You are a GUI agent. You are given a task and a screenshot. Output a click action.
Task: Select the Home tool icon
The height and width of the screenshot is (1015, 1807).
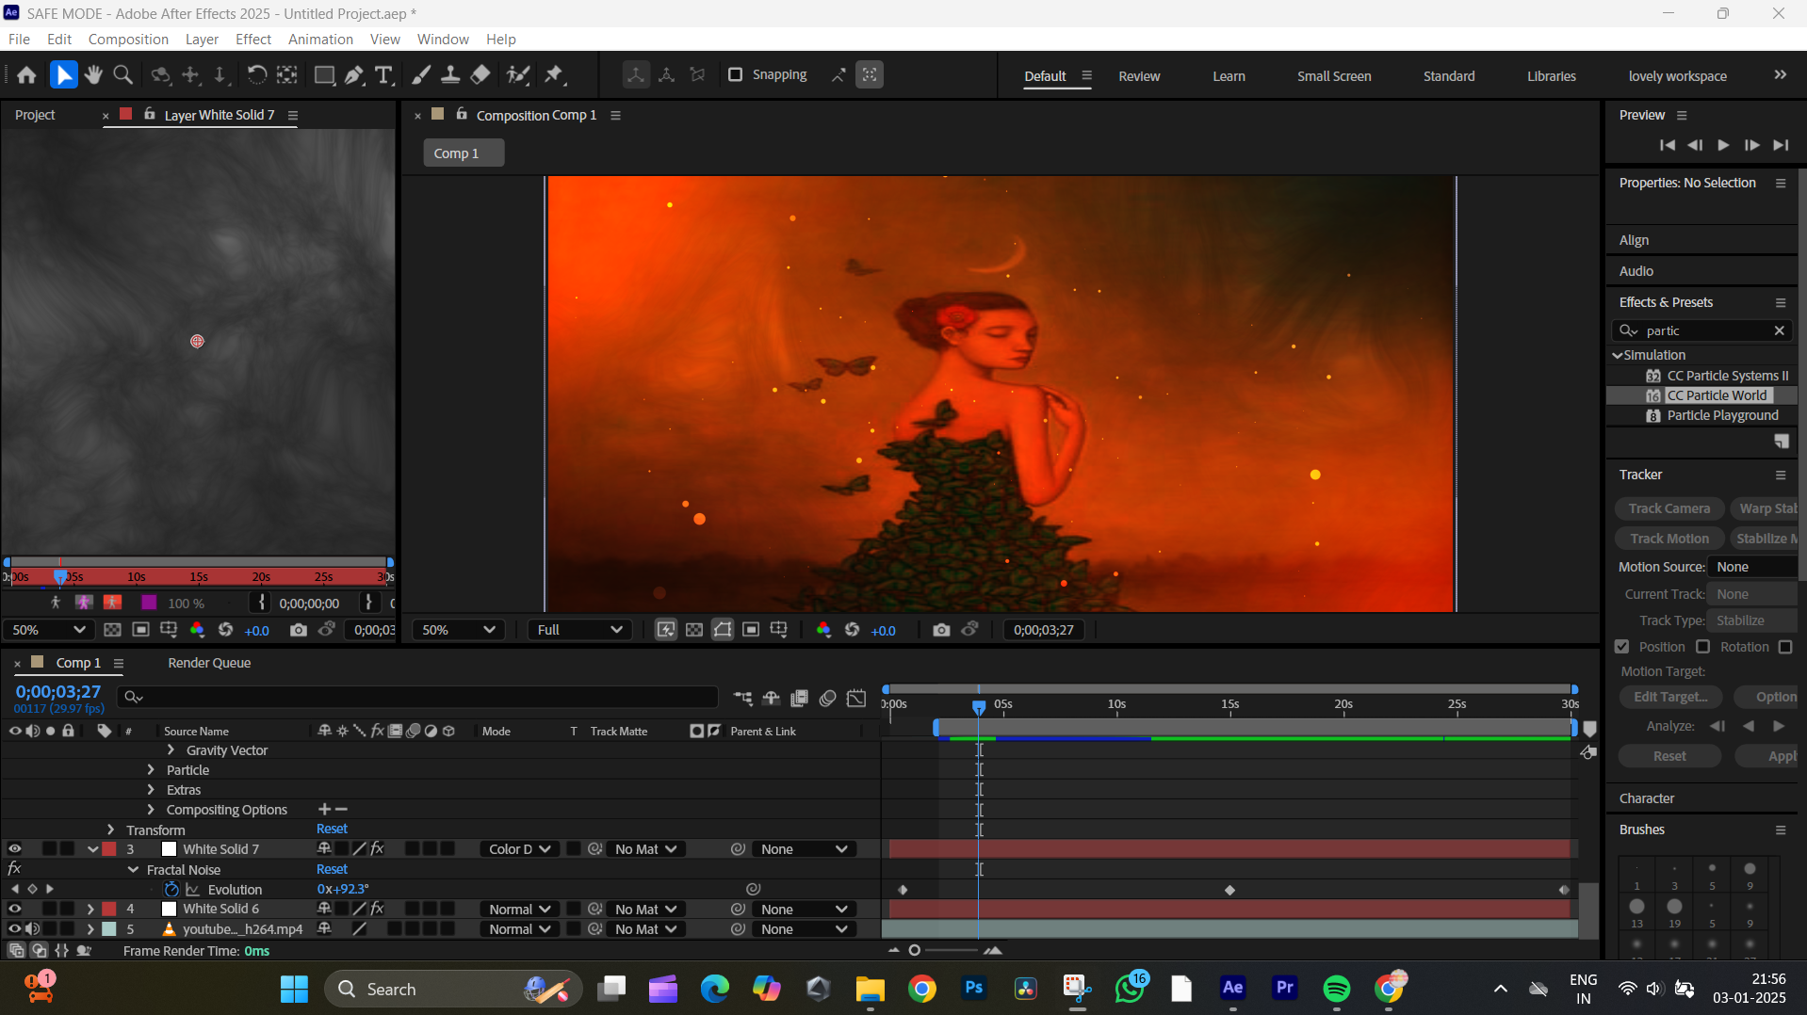tap(26, 75)
